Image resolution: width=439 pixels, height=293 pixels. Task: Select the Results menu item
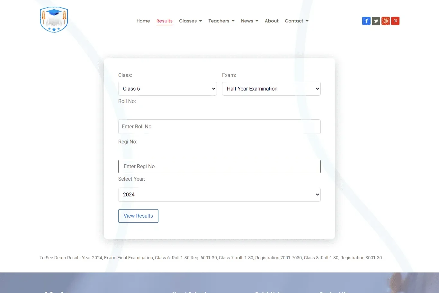[x=164, y=21]
